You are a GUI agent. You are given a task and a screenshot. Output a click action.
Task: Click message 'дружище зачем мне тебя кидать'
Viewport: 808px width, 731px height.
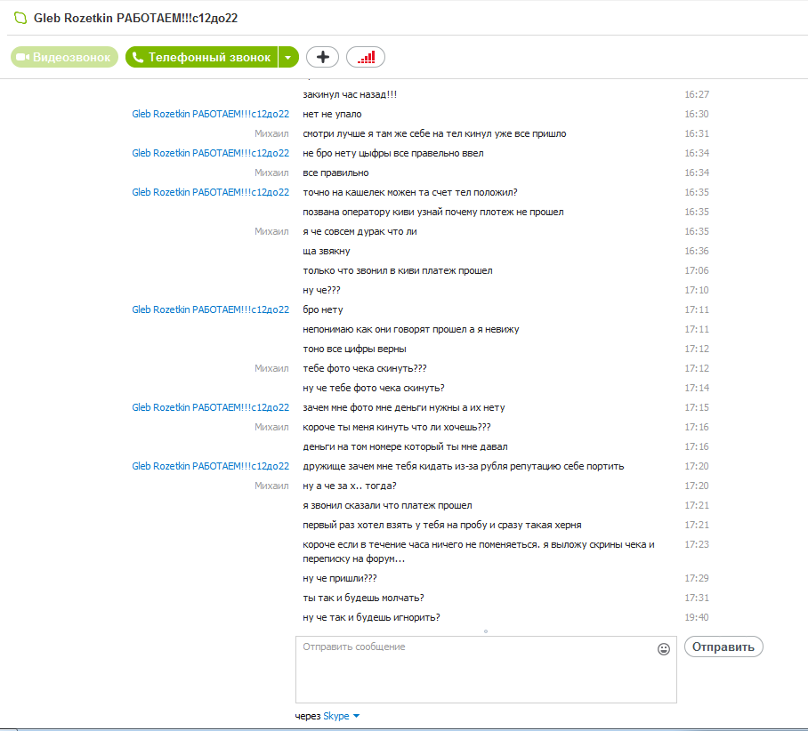tap(464, 467)
